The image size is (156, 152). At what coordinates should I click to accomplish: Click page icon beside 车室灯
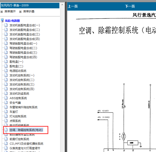tap(6, 112)
